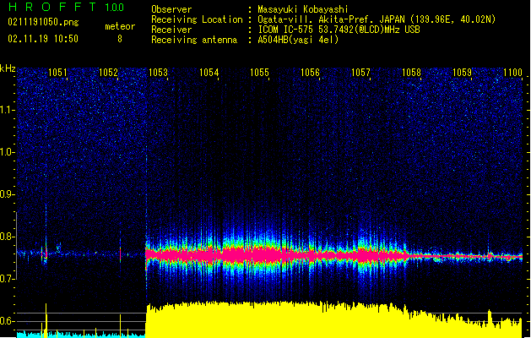Click the 1053 time marker
The image size is (531, 338).
pos(158,72)
